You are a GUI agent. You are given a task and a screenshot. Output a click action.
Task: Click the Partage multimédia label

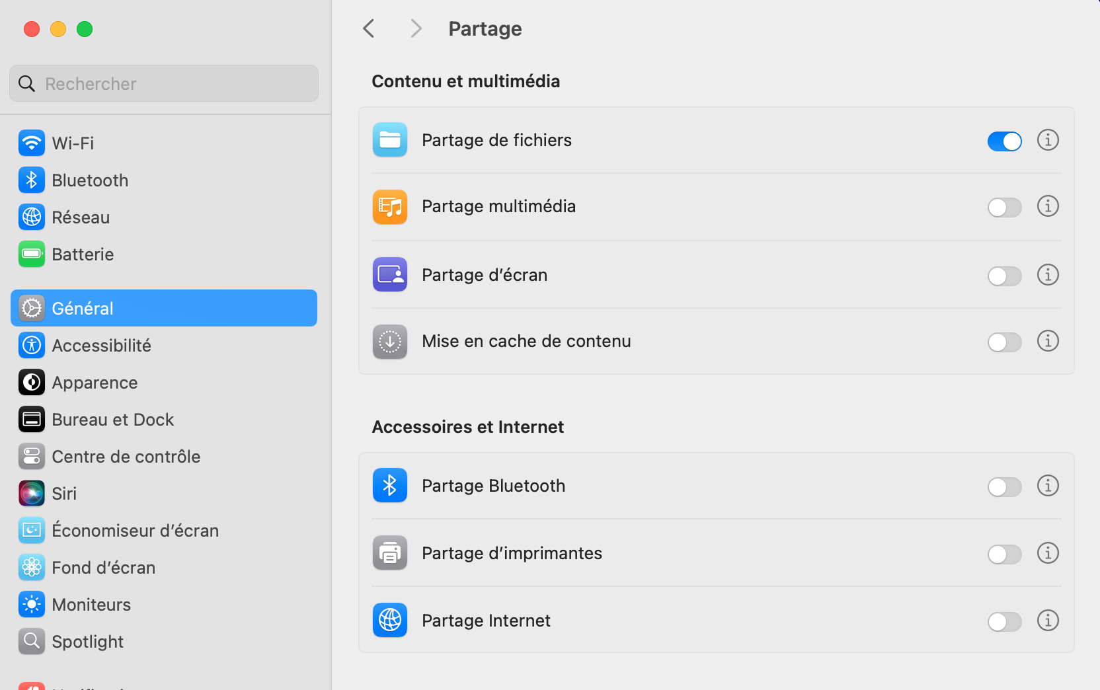coord(498,206)
